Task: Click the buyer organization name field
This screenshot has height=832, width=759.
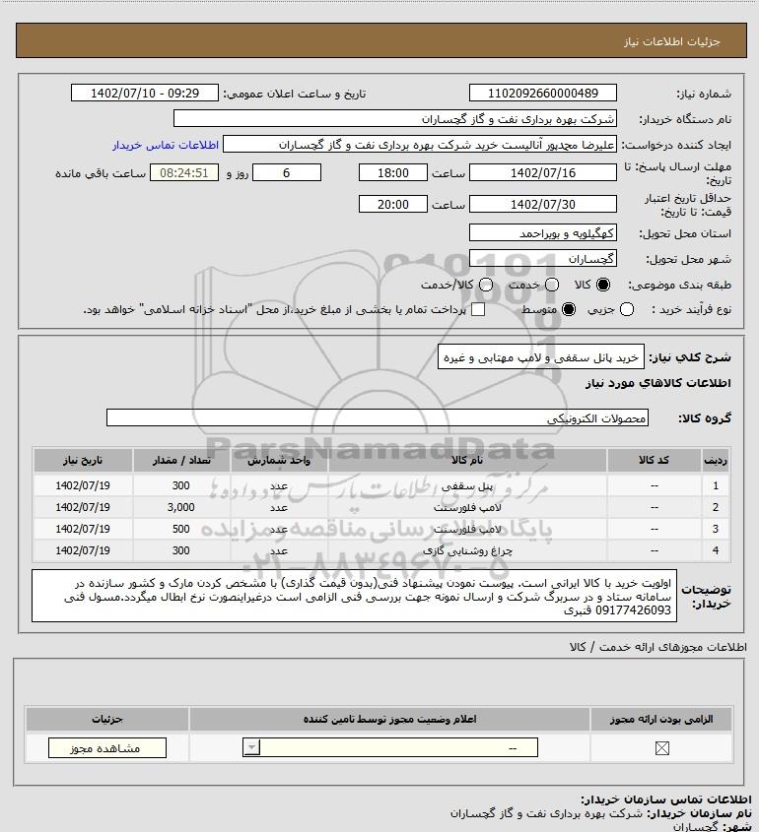Action: point(394,118)
